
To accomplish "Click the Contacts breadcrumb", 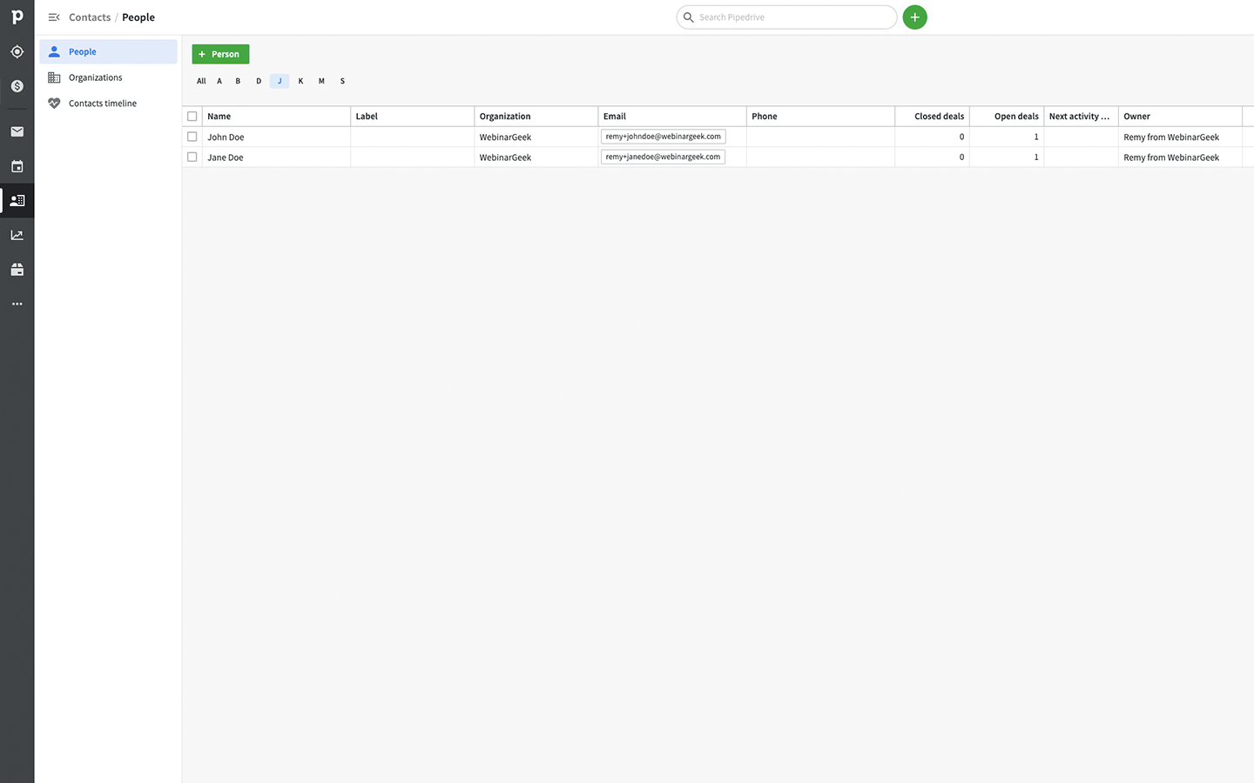I will click(90, 17).
